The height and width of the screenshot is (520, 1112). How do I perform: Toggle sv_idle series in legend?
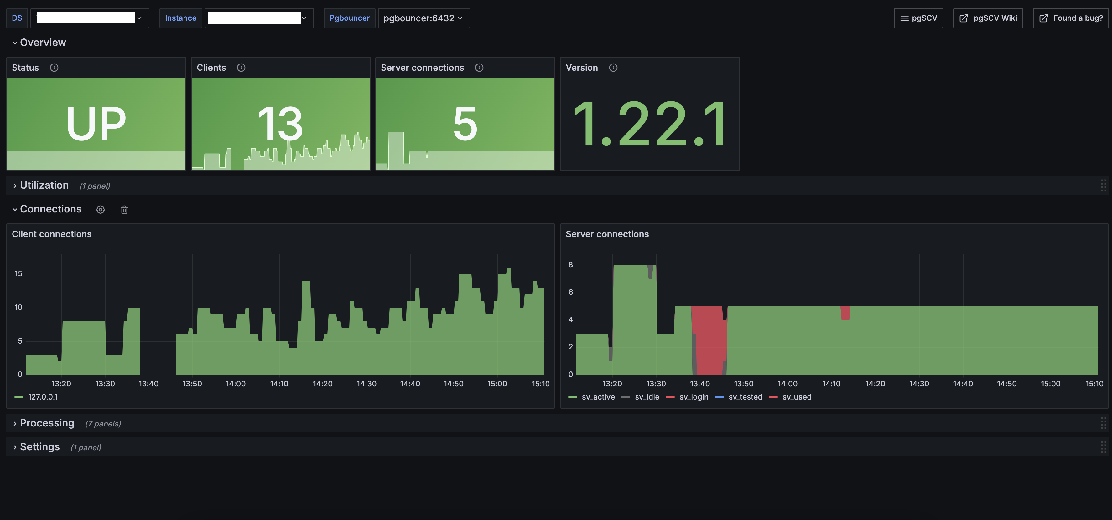pos(647,397)
